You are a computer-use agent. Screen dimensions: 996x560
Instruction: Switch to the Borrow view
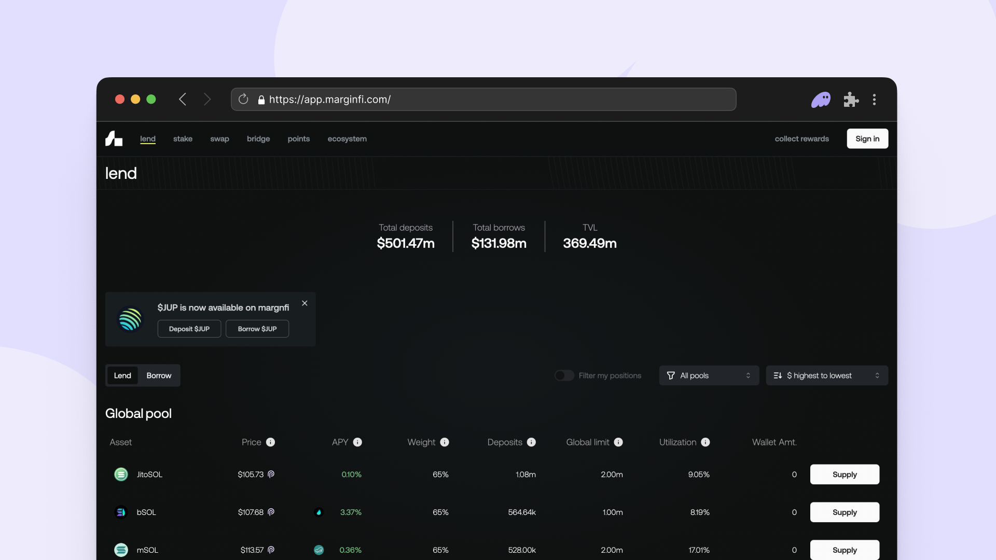(x=159, y=375)
